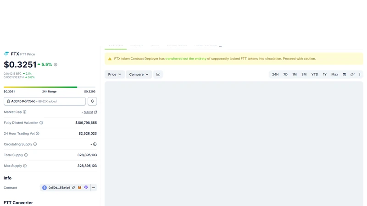
Task: Follow the 'transferred out the entirety' link
Action: [x=186, y=59]
